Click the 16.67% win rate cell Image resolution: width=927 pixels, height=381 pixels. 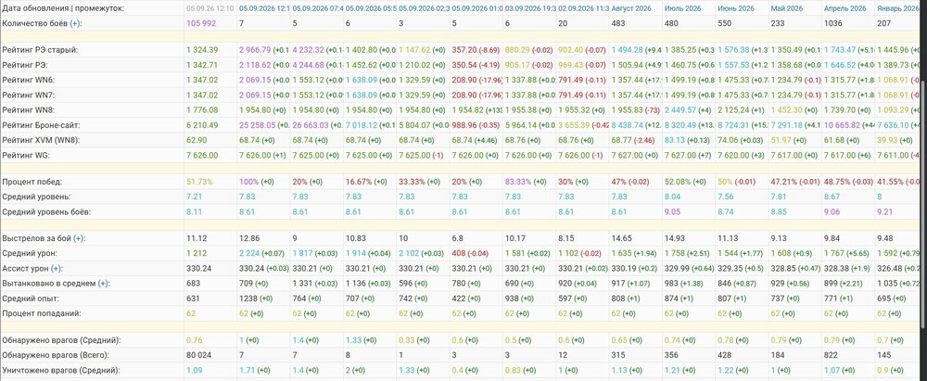pos(358,183)
